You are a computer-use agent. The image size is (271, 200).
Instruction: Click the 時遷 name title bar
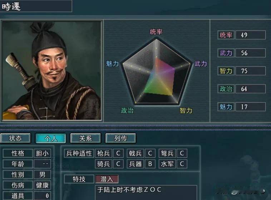point(36,6)
